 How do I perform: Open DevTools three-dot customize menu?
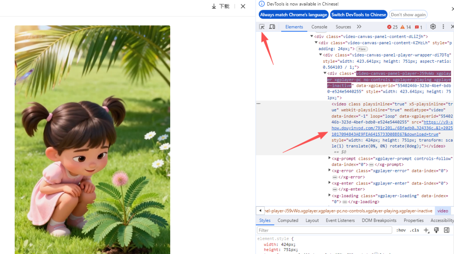click(x=443, y=27)
